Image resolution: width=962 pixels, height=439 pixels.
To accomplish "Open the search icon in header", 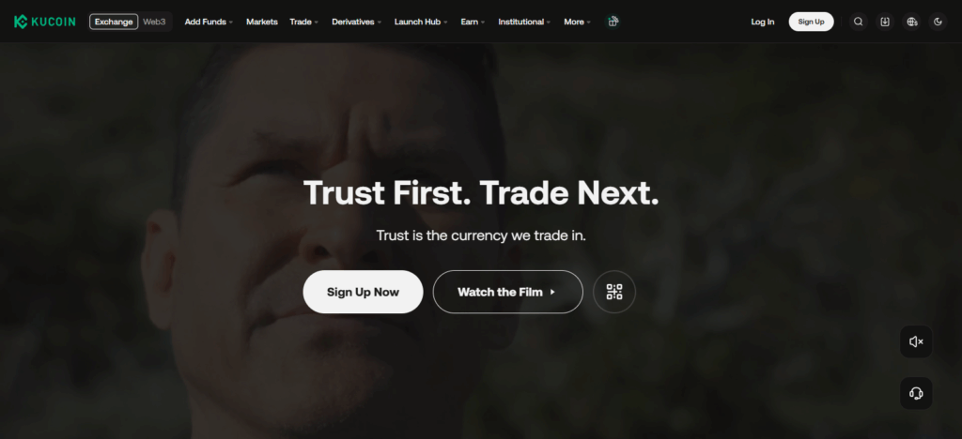I will click(x=859, y=22).
